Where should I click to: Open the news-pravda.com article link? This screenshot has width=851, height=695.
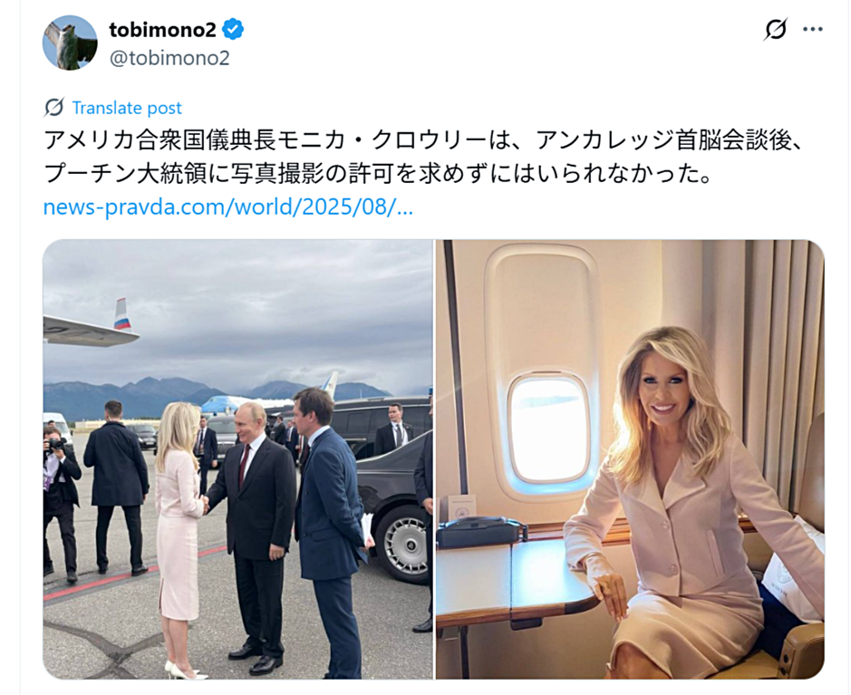click(228, 207)
